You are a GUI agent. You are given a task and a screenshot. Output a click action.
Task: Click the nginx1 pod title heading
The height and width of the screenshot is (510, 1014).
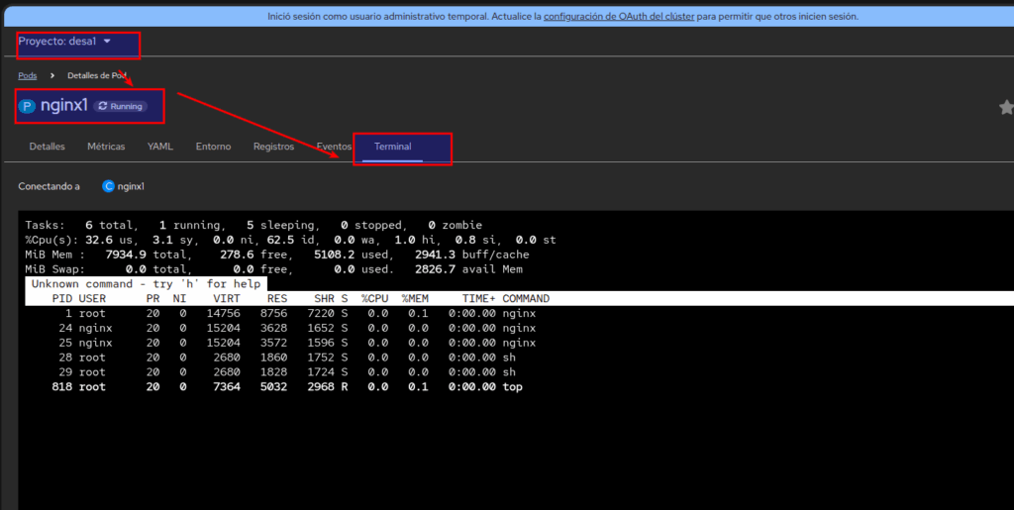click(x=64, y=105)
